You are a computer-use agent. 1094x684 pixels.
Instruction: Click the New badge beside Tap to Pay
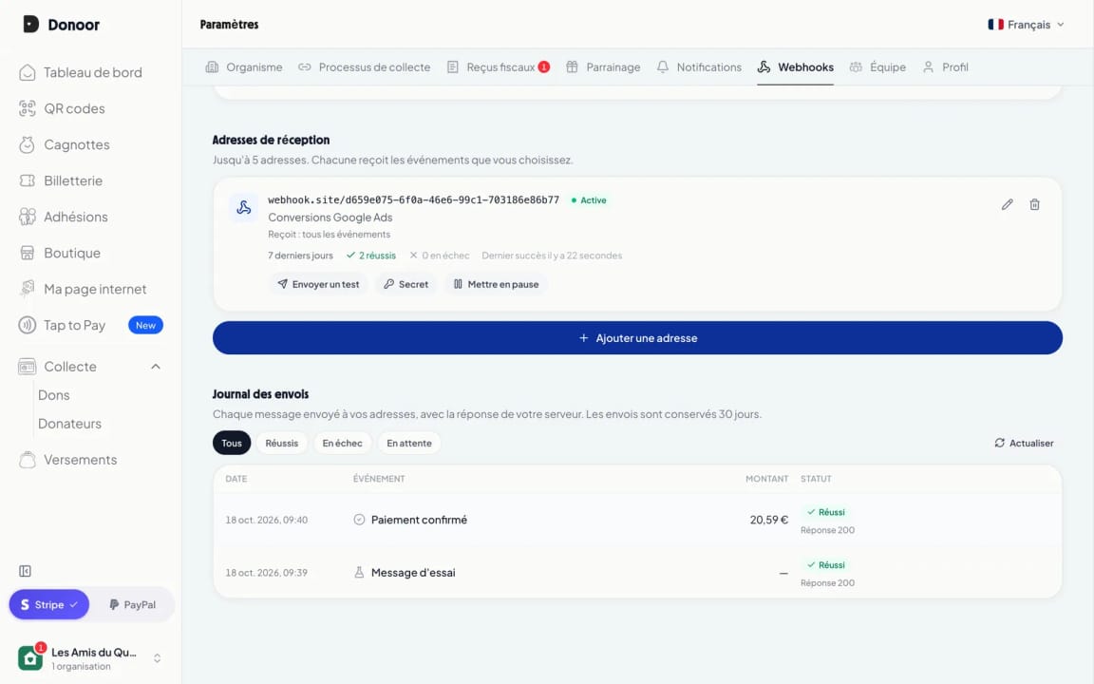pyautogui.click(x=145, y=325)
